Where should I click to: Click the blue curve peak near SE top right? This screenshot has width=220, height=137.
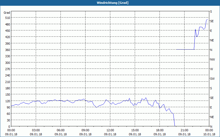[x=207, y=19]
